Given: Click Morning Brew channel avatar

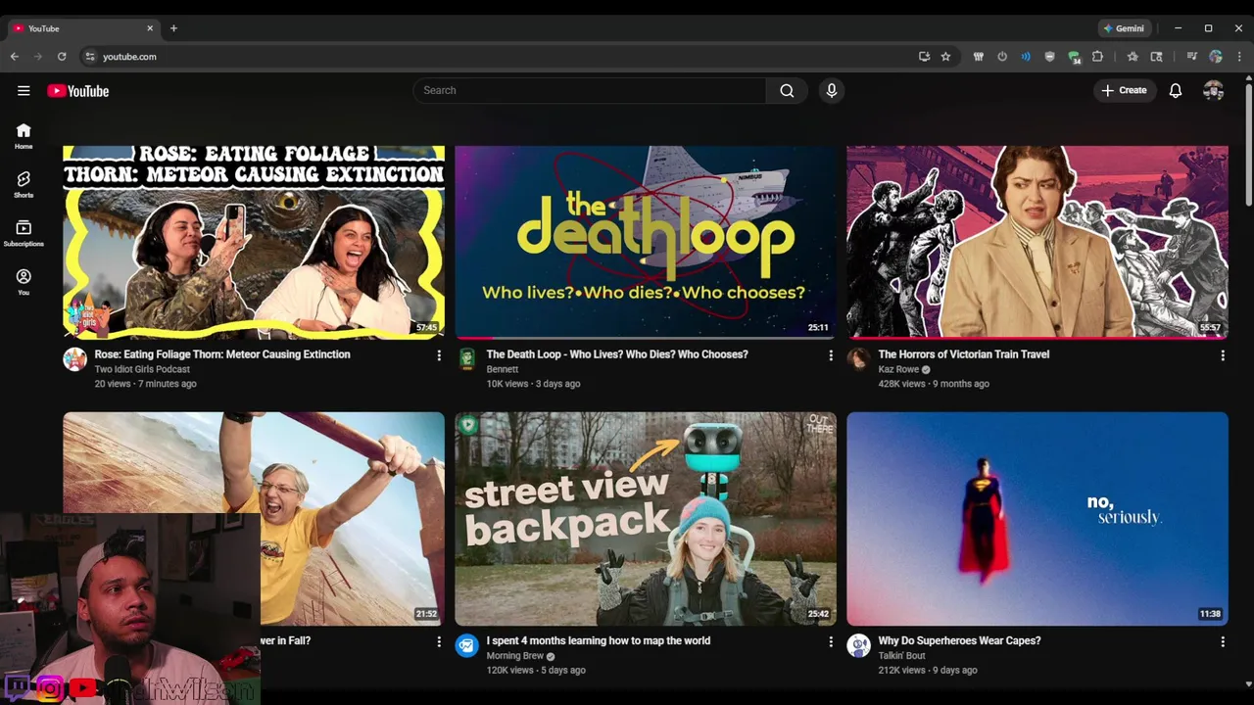Looking at the screenshot, I should 467,645.
